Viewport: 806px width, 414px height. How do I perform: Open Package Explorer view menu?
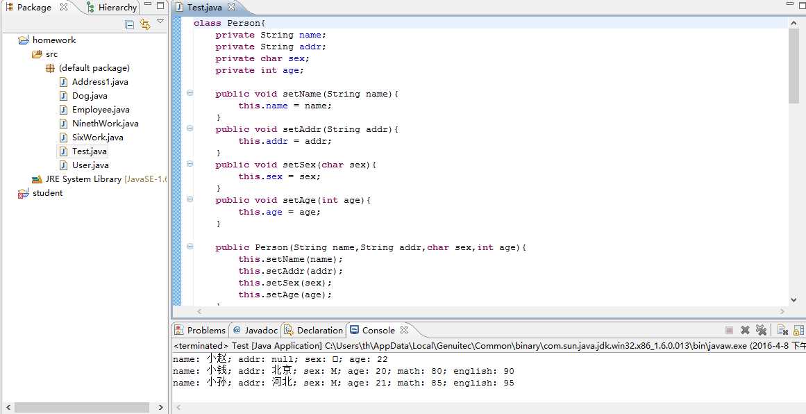pyautogui.click(x=160, y=22)
